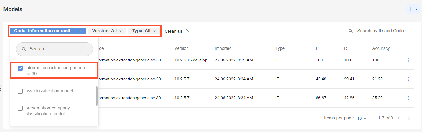Open kebab menu for row with accuracy 21.28
Image resolution: width=422 pixels, height=132 pixels.
click(408, 79)
